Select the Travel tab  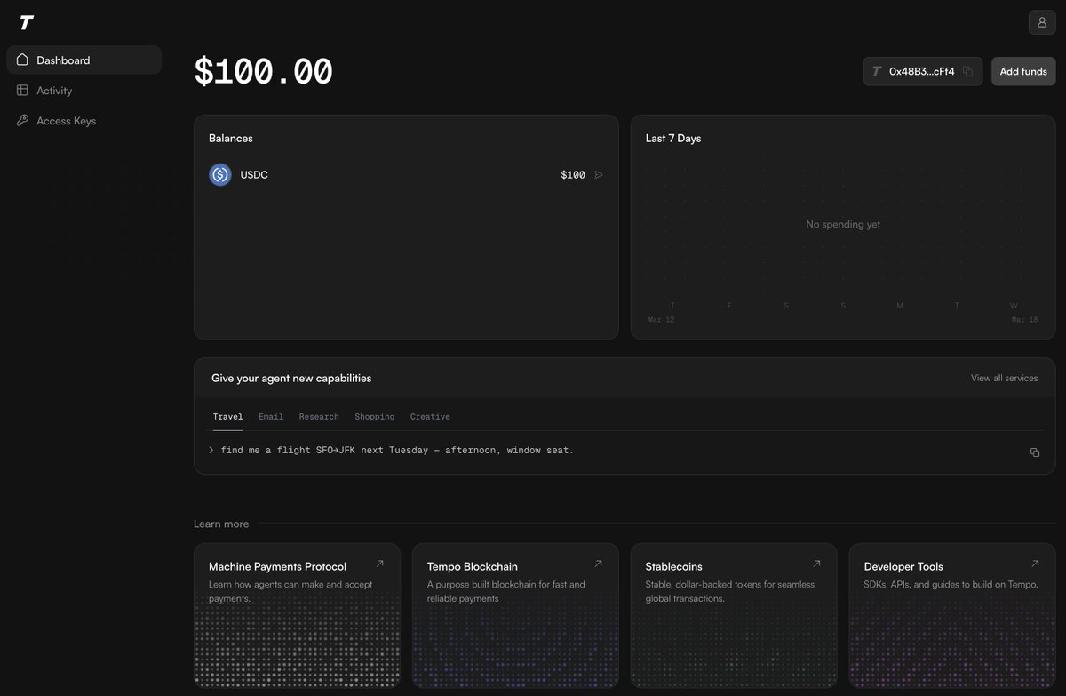(x=227, y=416)
